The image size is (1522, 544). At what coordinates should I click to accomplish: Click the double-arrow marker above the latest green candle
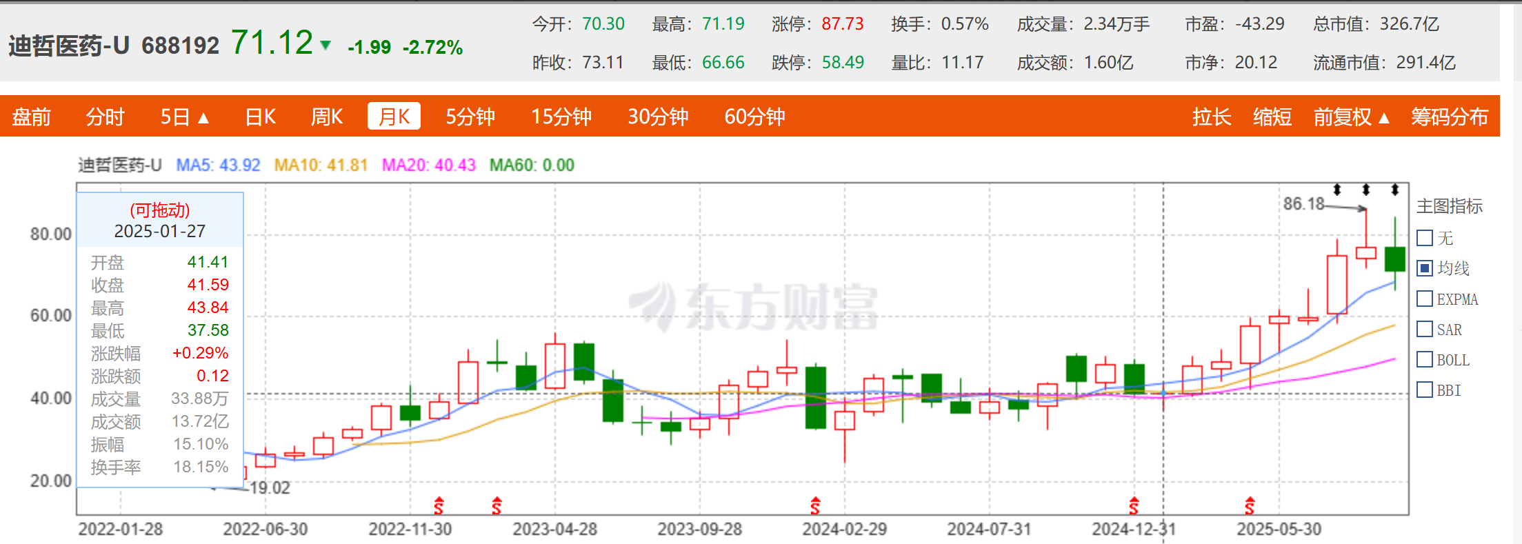(x=1394, y=190)
